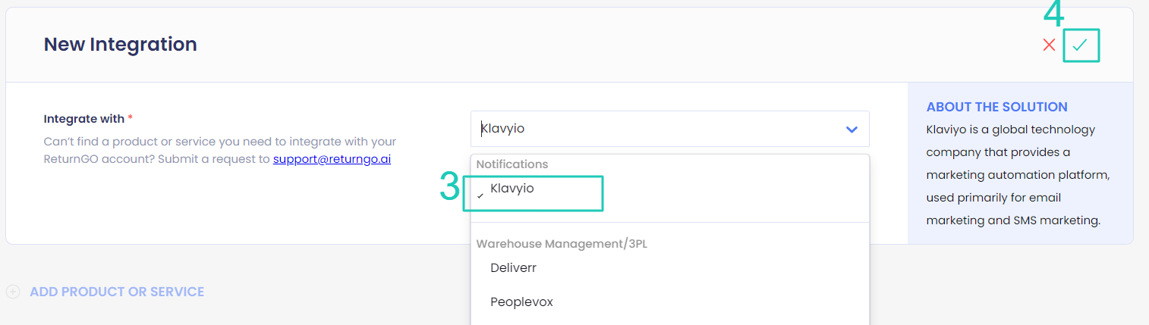This screenshot has width=1149, height=325.
Task: Click the step number 4 annotation
Action: 1053,14
